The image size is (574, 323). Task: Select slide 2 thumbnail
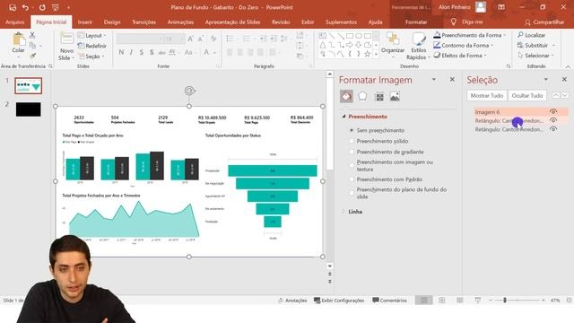(x=28, y=109)
